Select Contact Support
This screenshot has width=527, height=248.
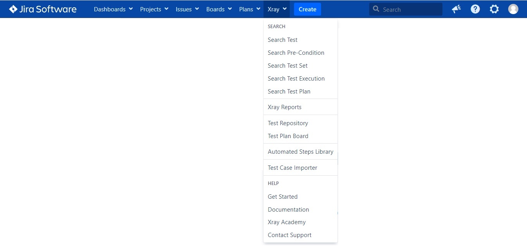pos(300,235)
